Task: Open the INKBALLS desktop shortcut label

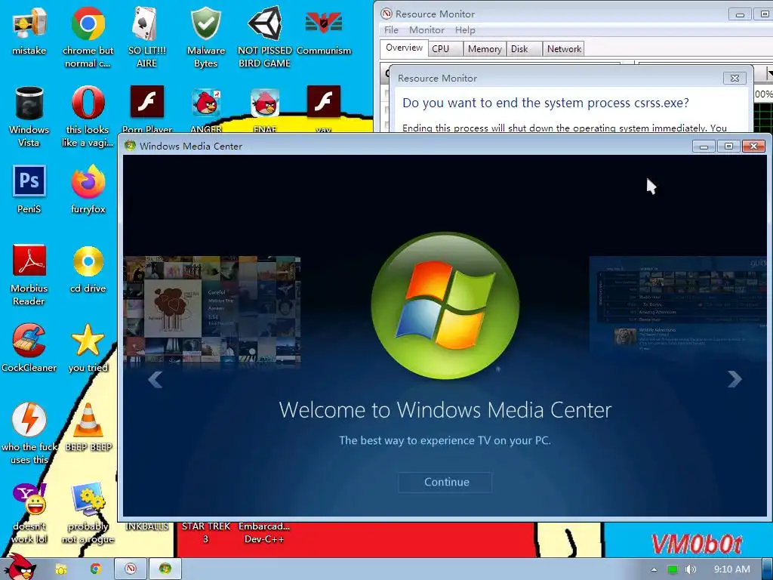Action: pyautogui.click(x=146, y=526)
